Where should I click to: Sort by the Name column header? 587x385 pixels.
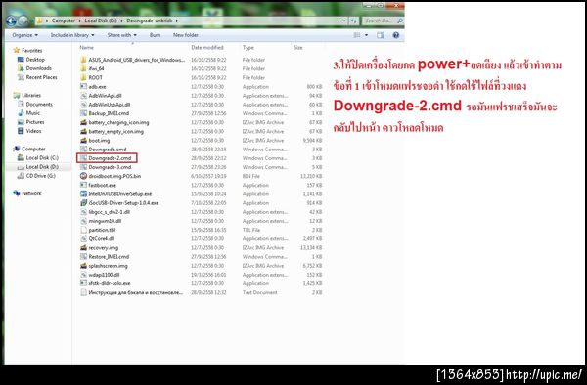pyautogui.click(x=86, y=48)
